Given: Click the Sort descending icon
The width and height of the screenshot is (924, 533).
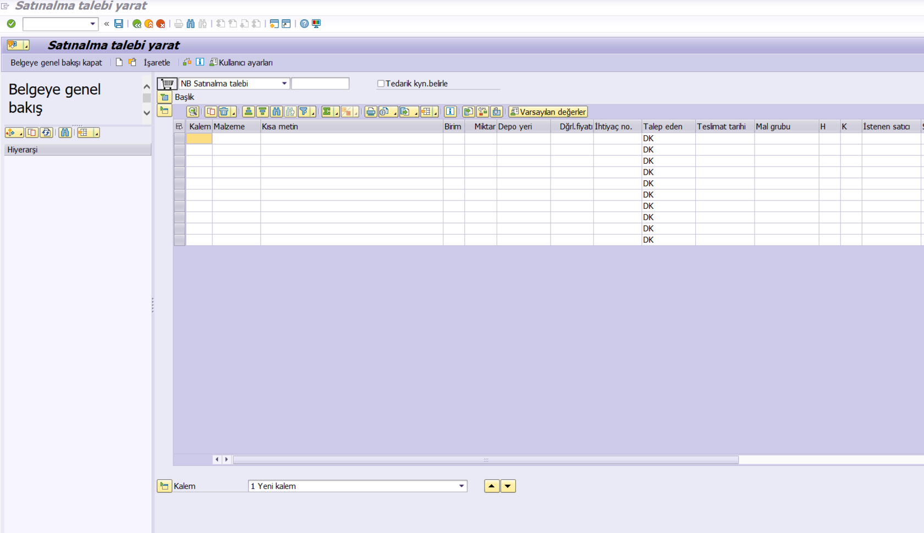Looking at the screenshot, I should coord(262,112).
